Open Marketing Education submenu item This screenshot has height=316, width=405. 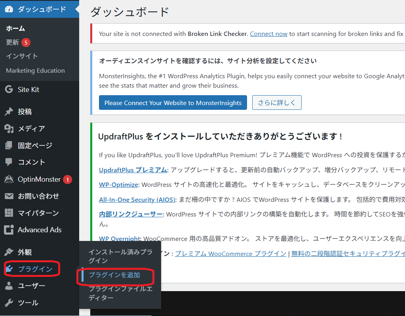point(35,71)
